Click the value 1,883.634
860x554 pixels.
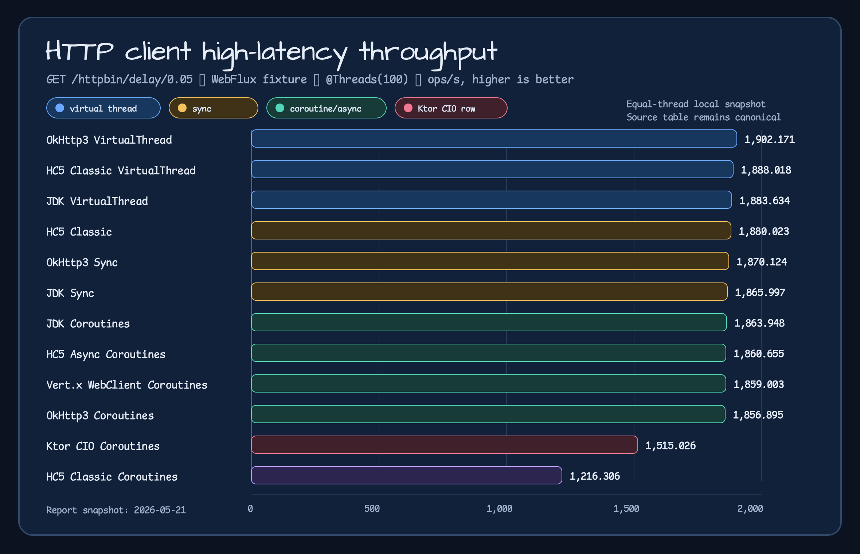tap(765, 201)
